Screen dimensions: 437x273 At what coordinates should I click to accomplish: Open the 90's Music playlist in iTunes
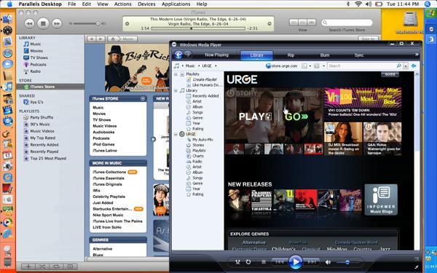[40, 124]
